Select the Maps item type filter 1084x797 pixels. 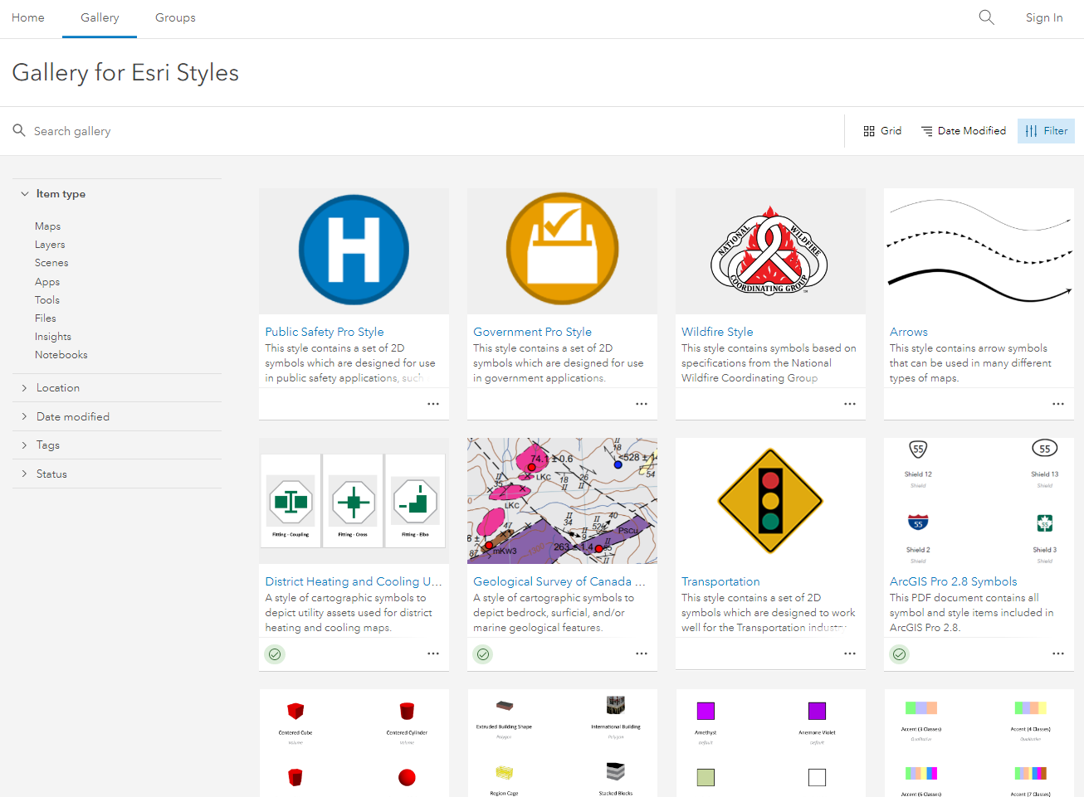click(x=47, y=226)
